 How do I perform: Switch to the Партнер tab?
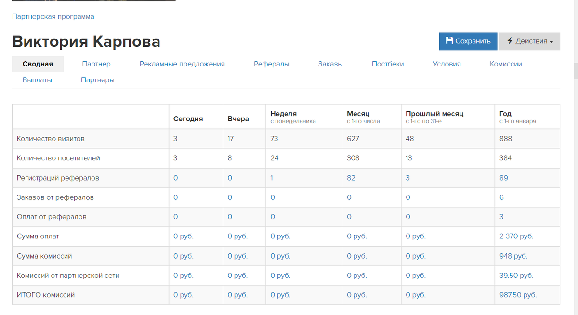[x=96, y=64]
